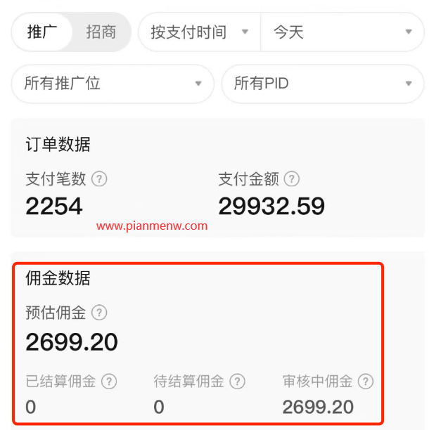
Task: Switch to the 招商 segment
Action: click(101, 32)
